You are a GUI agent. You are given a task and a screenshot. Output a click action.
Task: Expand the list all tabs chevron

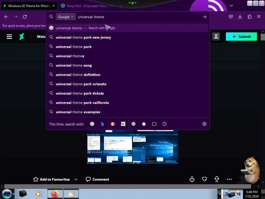coord(231,6)
